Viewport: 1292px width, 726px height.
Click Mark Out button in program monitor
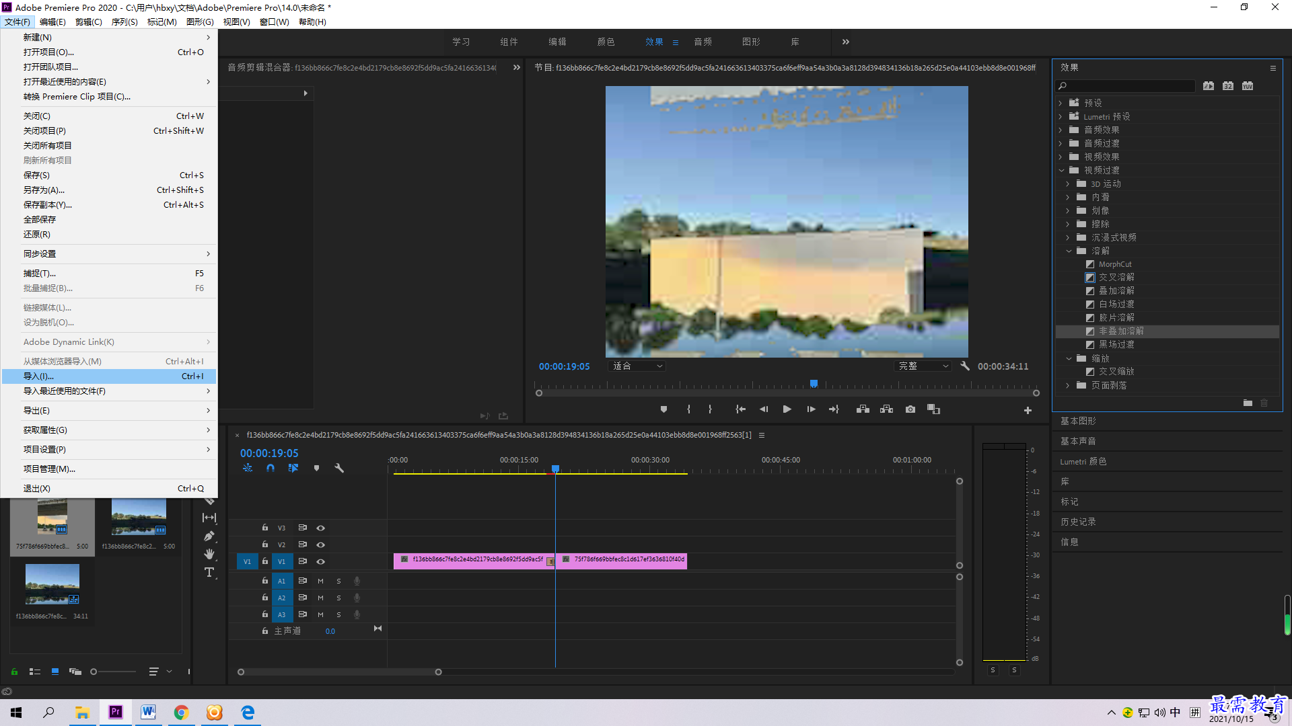(710, 409)
